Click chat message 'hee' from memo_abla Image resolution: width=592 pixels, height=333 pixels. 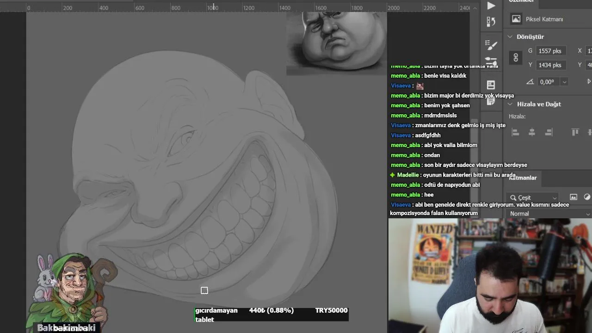429,195
